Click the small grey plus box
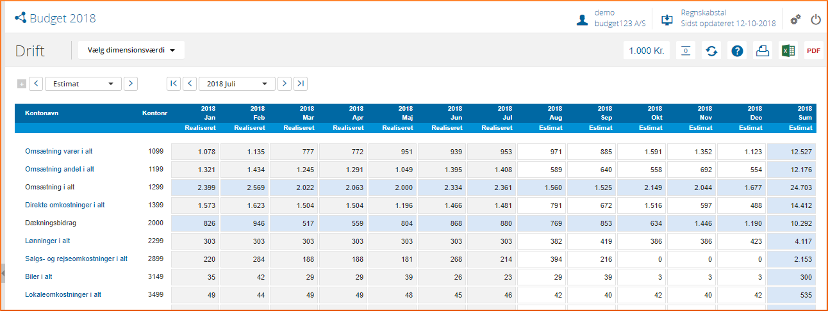The width and height of the screenshot is (828, 311). (21, 84)
